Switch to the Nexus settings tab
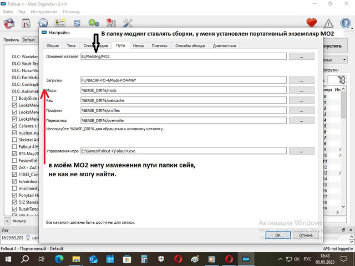355x266 pixels. coord(138,45)
